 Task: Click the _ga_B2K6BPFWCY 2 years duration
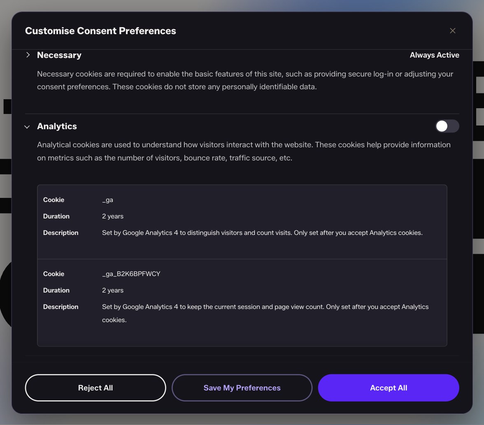[113, 290]
